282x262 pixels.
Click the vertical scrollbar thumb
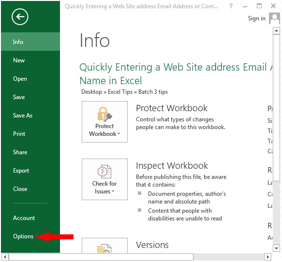click(276, 108)
